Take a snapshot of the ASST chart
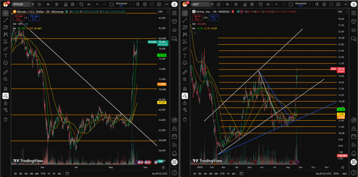Image resolution: width=358 pixels, height=177 pixels. [x=338, y=4]
